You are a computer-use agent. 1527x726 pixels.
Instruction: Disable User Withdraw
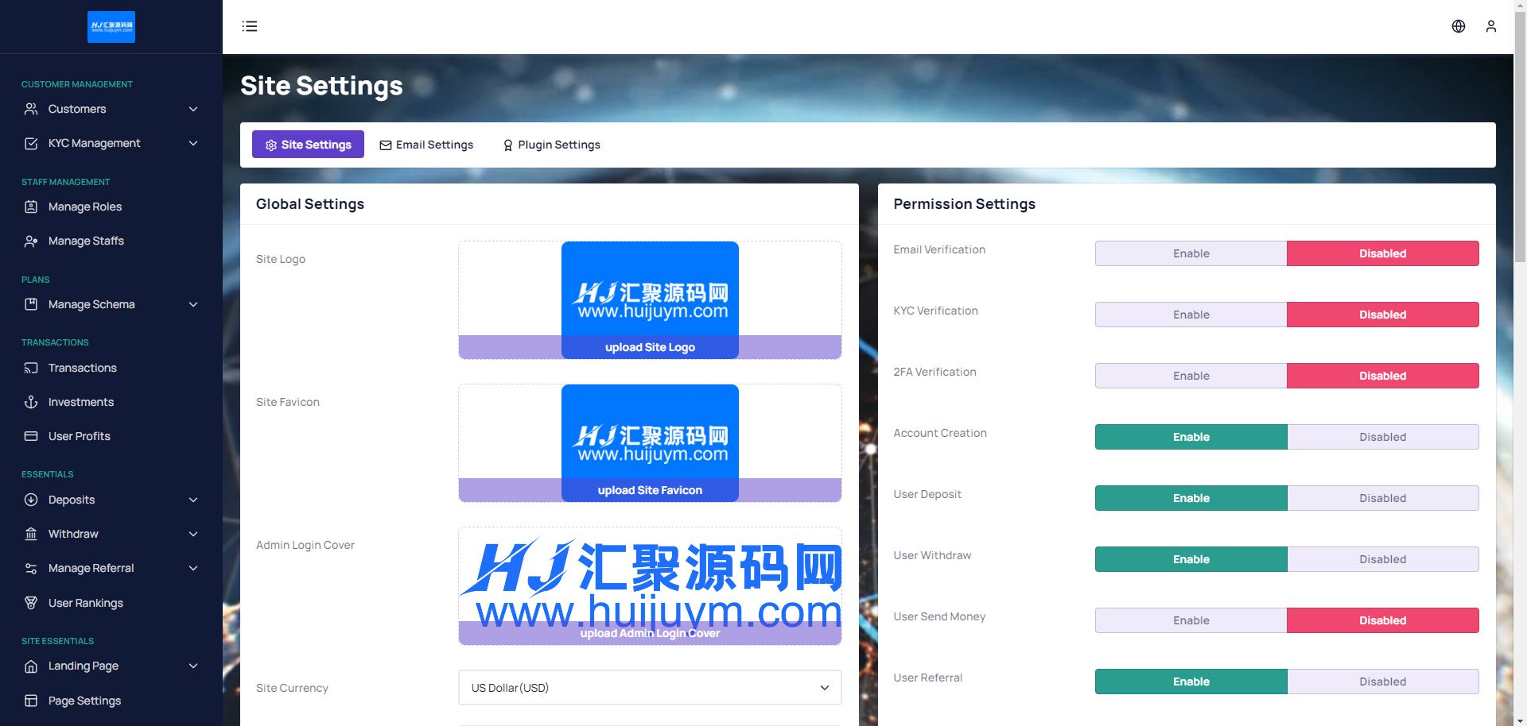tap(1383, 559)
